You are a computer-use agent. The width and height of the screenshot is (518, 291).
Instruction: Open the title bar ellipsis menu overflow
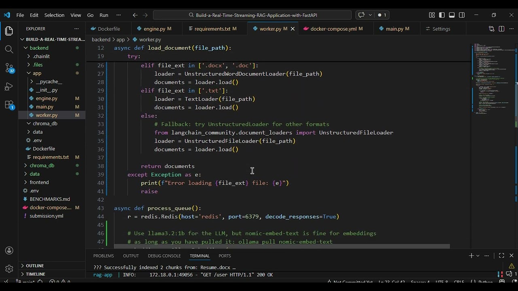pos(119,15)
